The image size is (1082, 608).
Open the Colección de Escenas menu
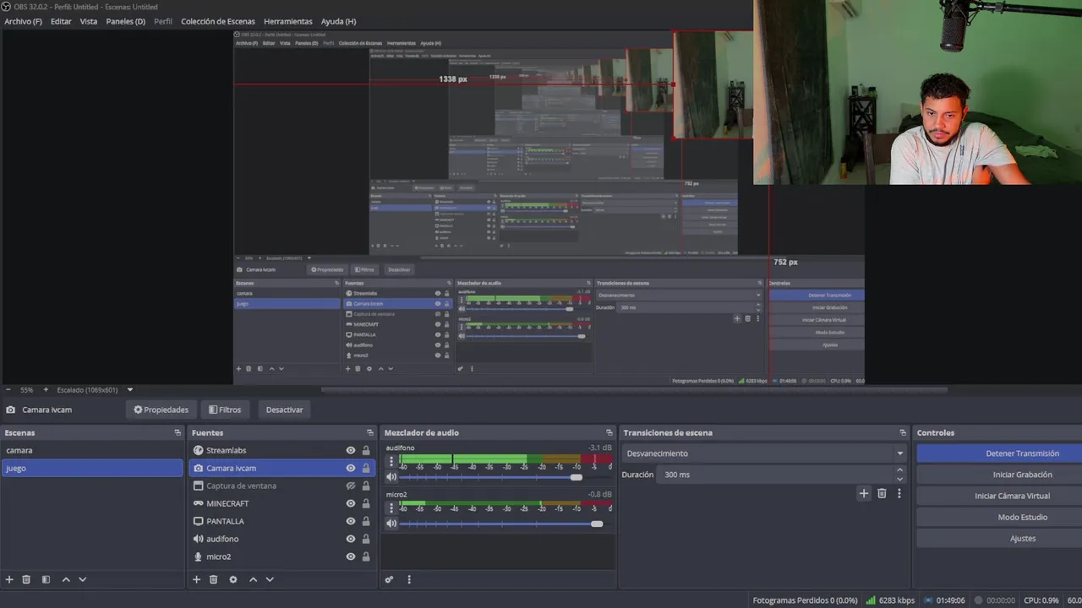coord(218,21)
